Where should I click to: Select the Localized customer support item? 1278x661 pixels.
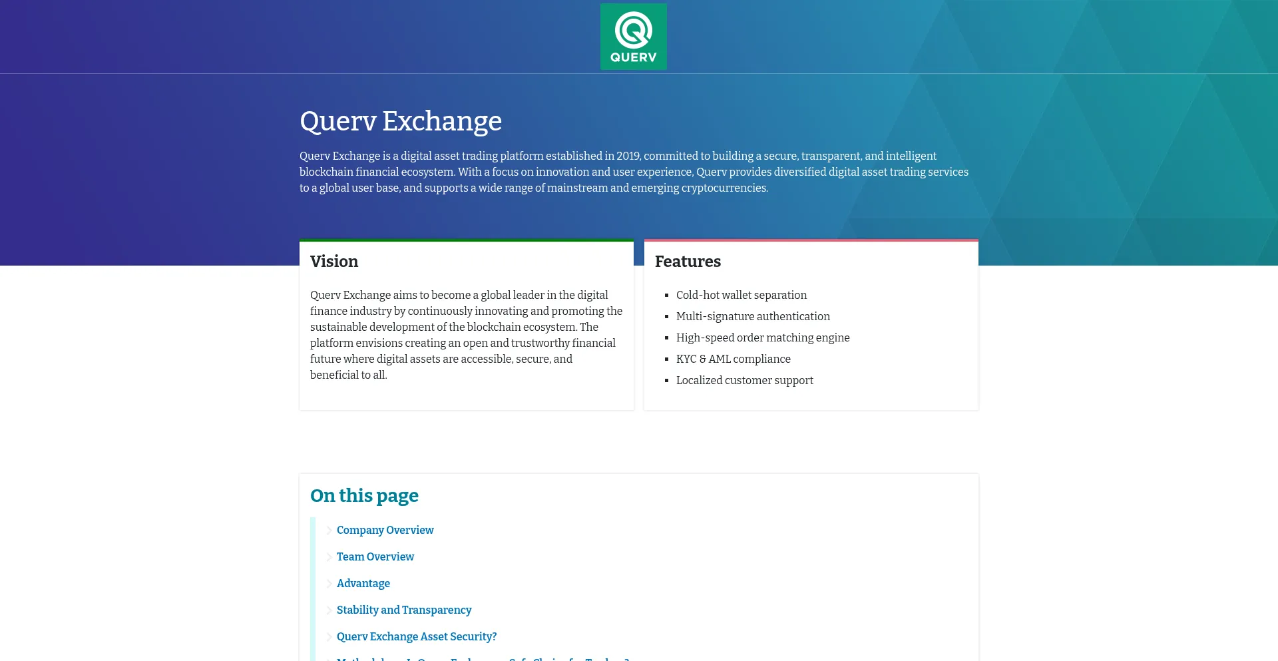click(x=745, y=380)
